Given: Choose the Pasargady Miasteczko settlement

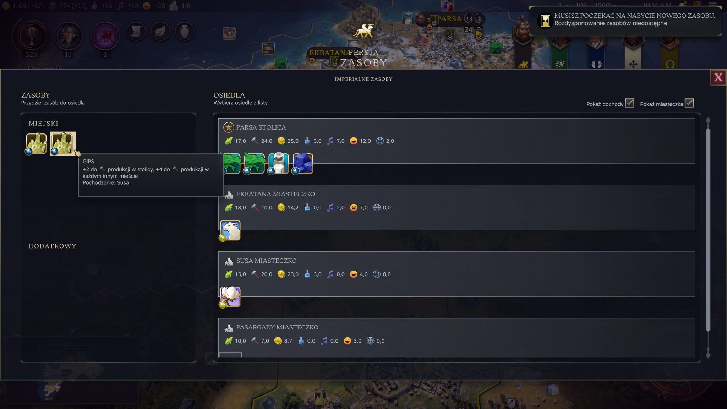Looking at the screenshot, I should (x=457, y=338).
